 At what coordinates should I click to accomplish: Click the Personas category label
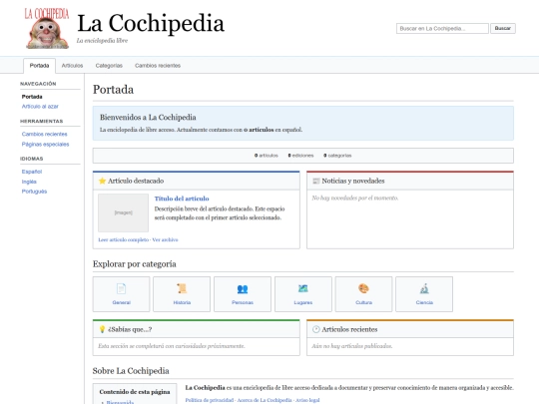coord(243,302)
